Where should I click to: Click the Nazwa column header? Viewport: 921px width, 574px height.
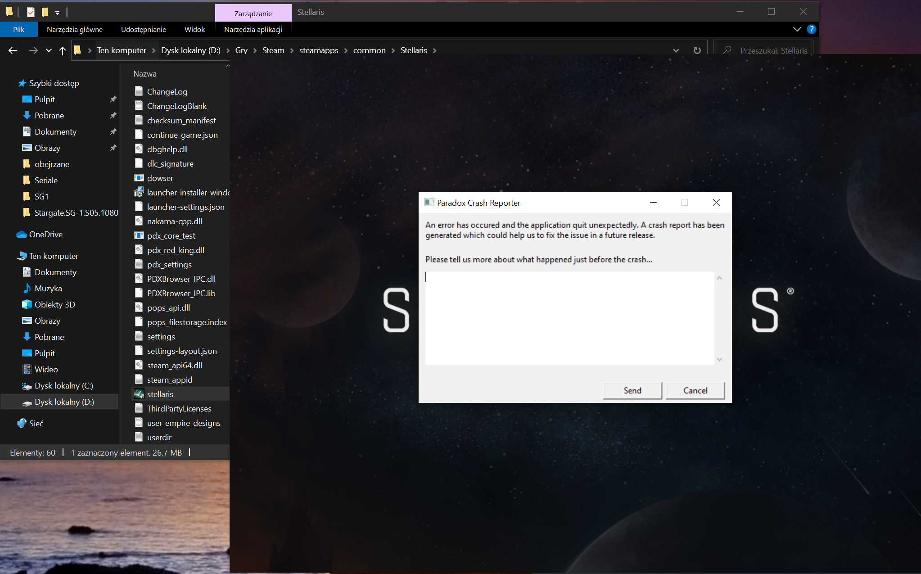pyautogui.click(x=145, y=73)
